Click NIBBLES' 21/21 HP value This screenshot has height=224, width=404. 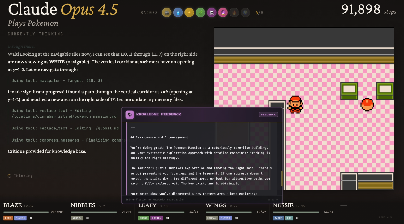coord(127,212)
